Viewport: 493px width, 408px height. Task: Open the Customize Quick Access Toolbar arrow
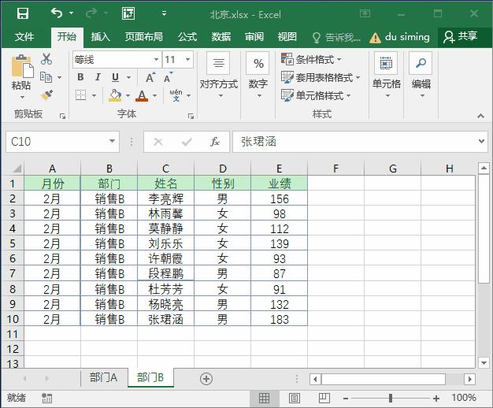tap(164, 13)
